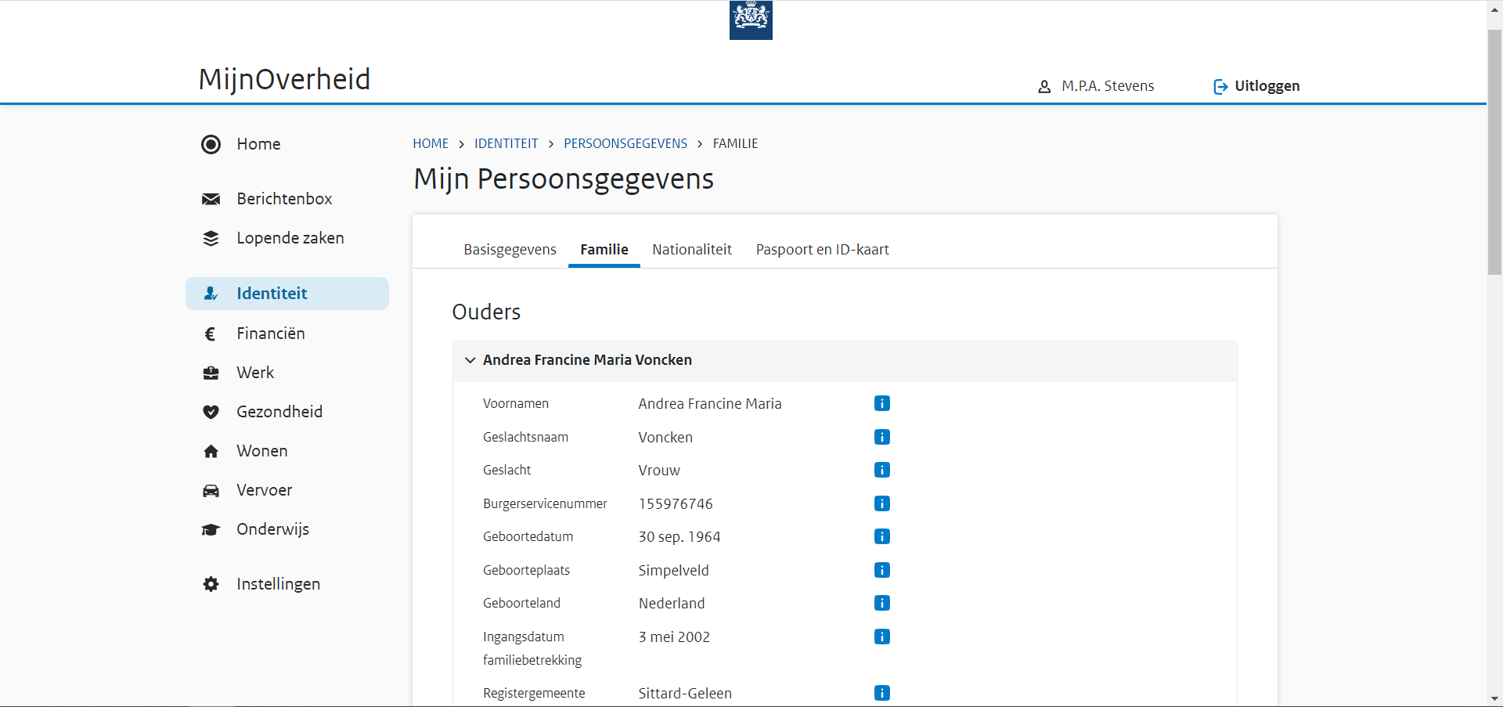View info for Geboorteplaats Simpelveld
1503x707 pixels.
pyautogui.click(x=881, y=570)
